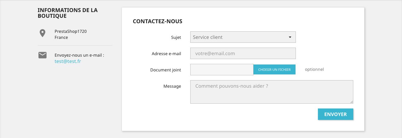The width and height of the screenshot is (402, 138).
Task: Click the Envoyez-nous un e-mail text
Action: [x=79, y=55]
